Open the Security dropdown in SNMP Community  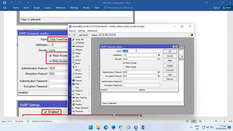(x=159, y=59)
